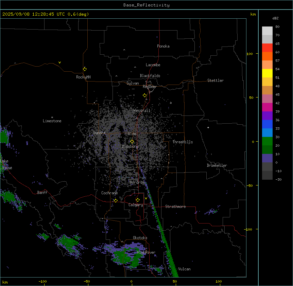Click the ThreeHills city label
The width and height of the screenshot is (293, 286).
[x=183, y=142]
